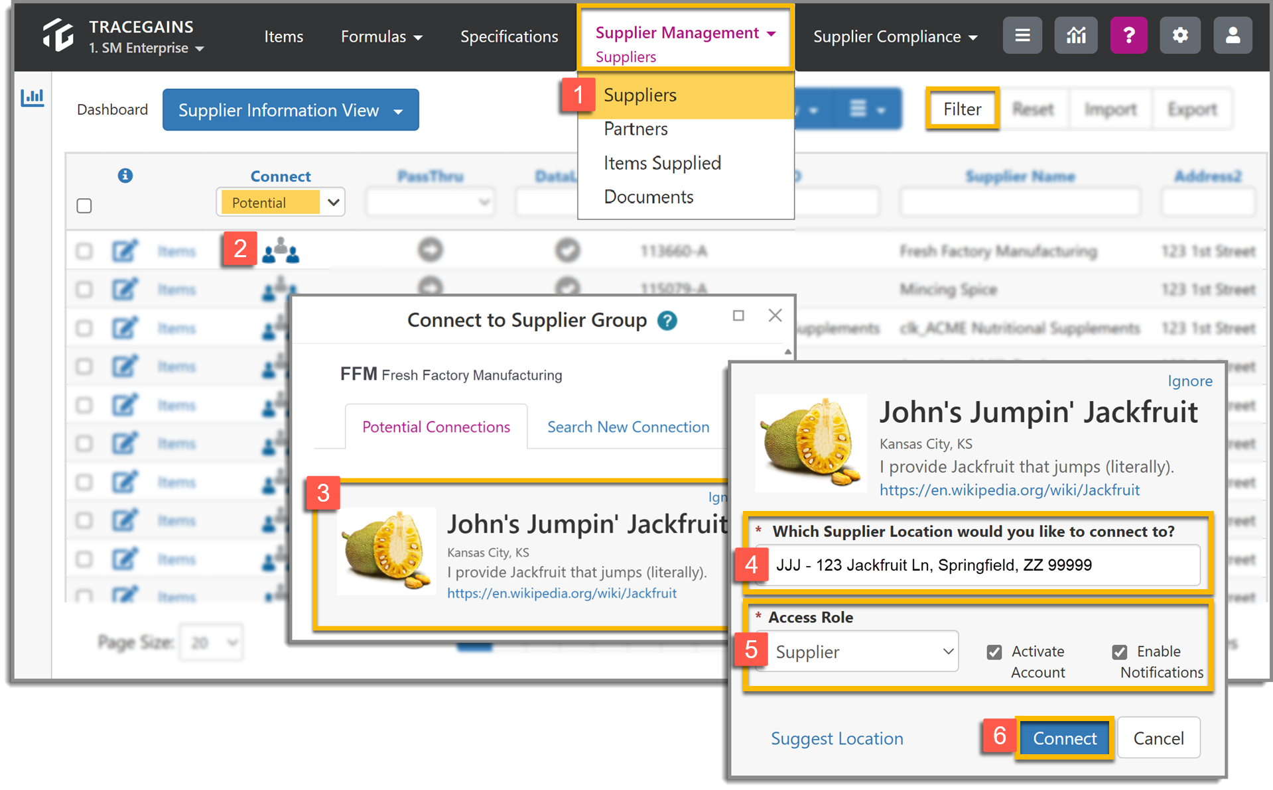Click the Cancel button
Image resolution: width=1273 pixels, height=790 pixels.
point(1158,738)
